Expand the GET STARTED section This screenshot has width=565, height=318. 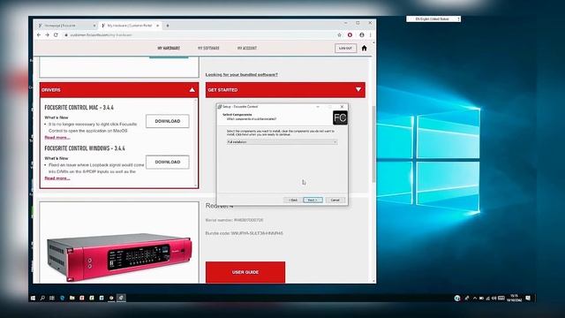[x=358, y=89]
